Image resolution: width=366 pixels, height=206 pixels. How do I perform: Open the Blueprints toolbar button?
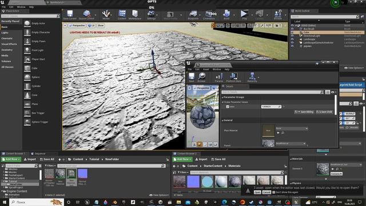[193, 15]
